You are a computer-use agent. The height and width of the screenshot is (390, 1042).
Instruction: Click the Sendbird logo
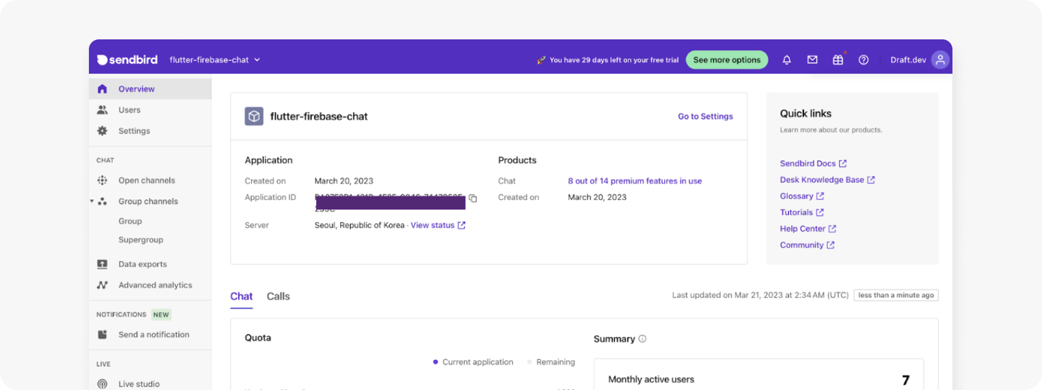127,60
